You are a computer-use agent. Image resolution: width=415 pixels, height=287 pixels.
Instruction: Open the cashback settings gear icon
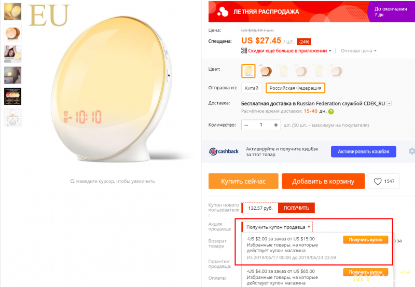coord(412,151)
